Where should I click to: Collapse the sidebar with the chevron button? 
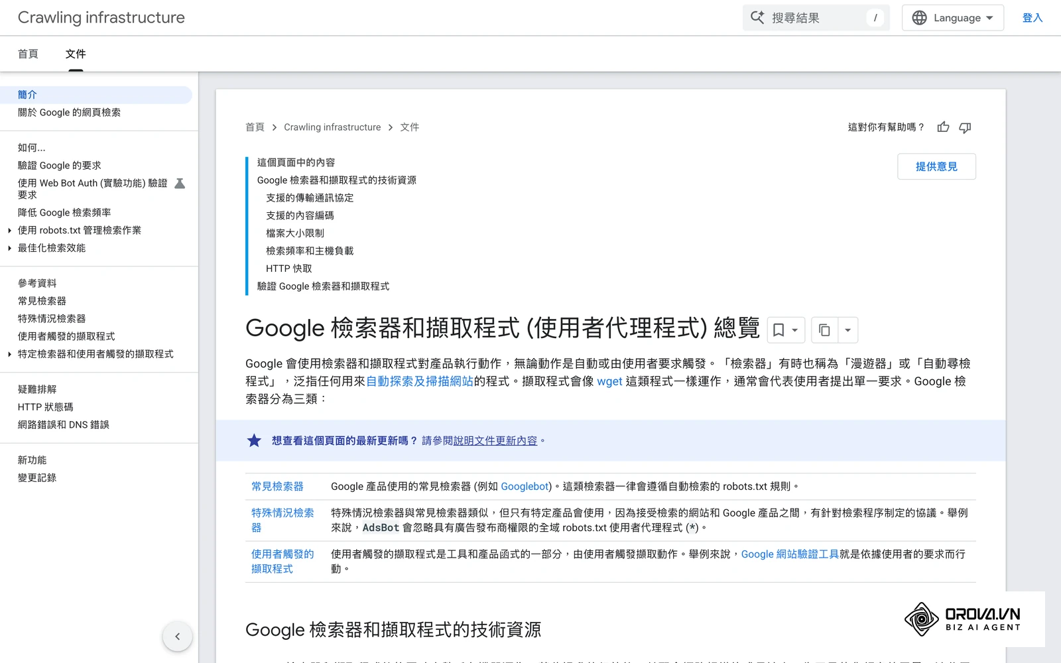(x=177, y=636)
